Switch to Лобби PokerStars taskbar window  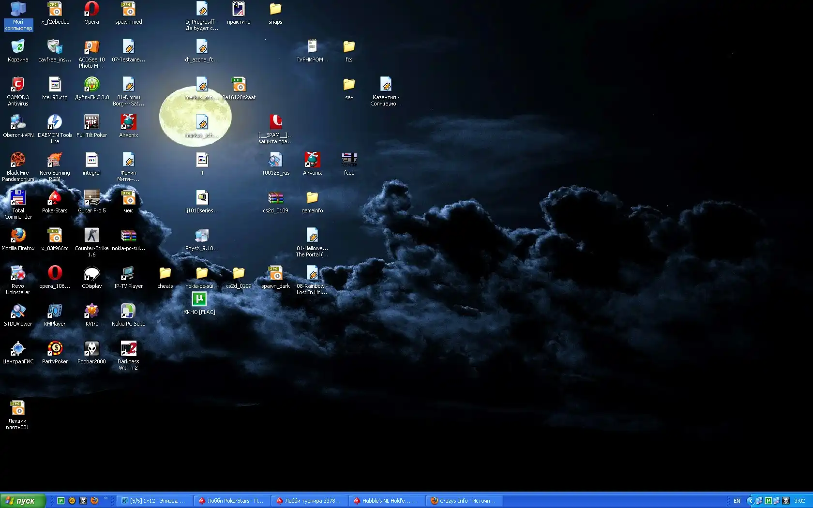click(x=231, y=501)
